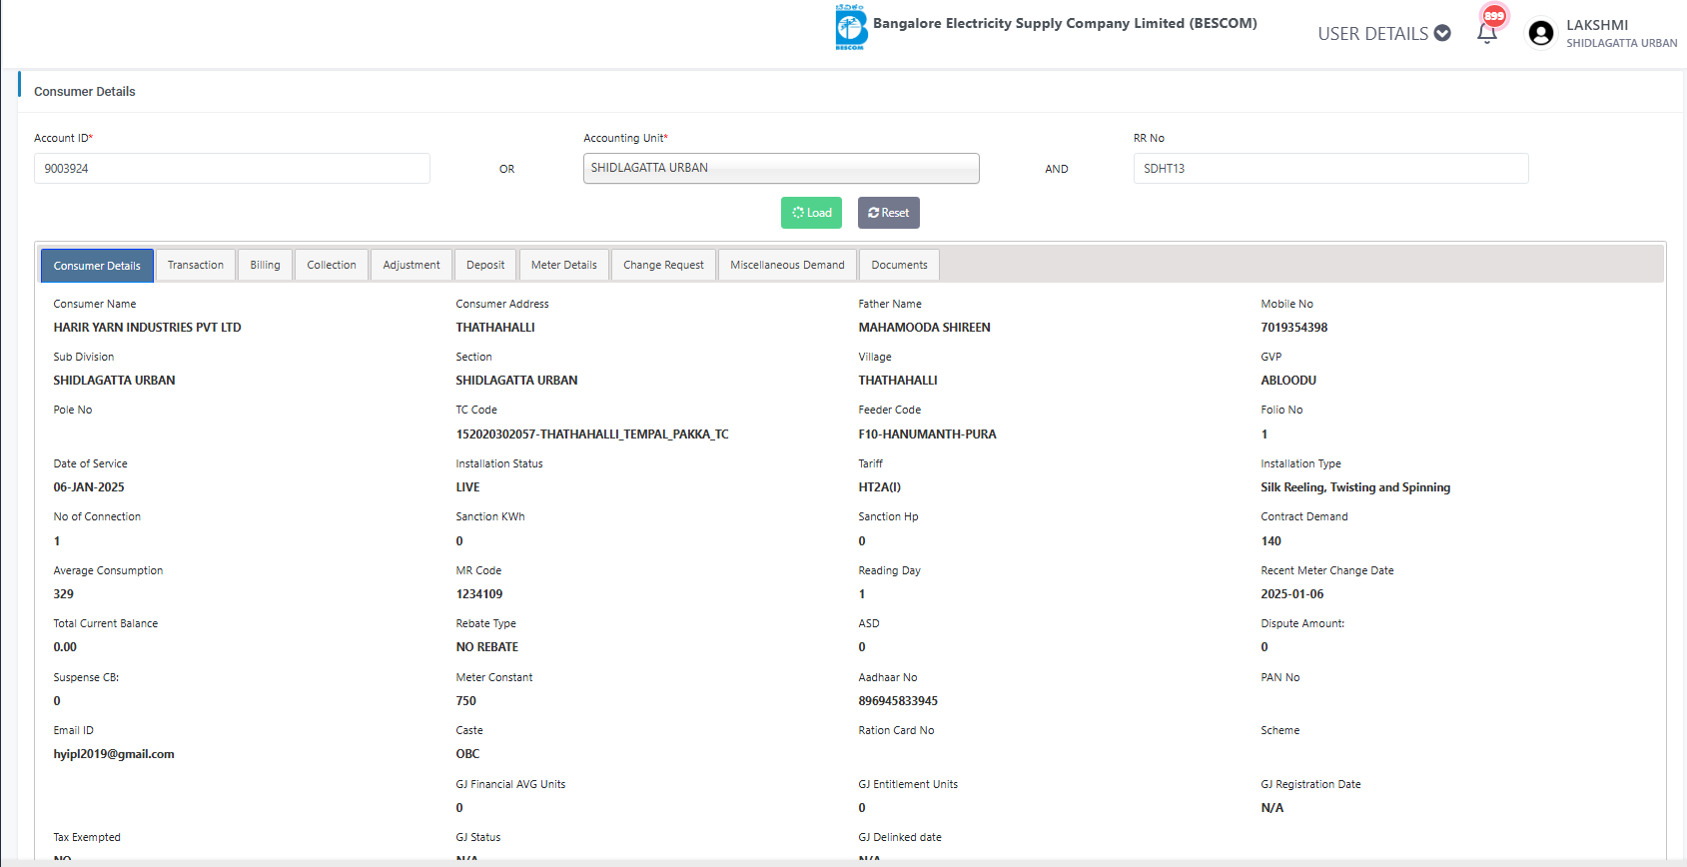Click the father name MAHAMOODA SHIREEN

(x=925, y=328)
